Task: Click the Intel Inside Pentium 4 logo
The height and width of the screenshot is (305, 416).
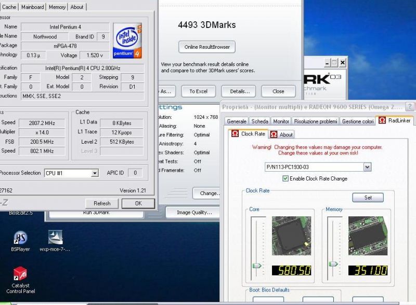Action: point(127,40)
